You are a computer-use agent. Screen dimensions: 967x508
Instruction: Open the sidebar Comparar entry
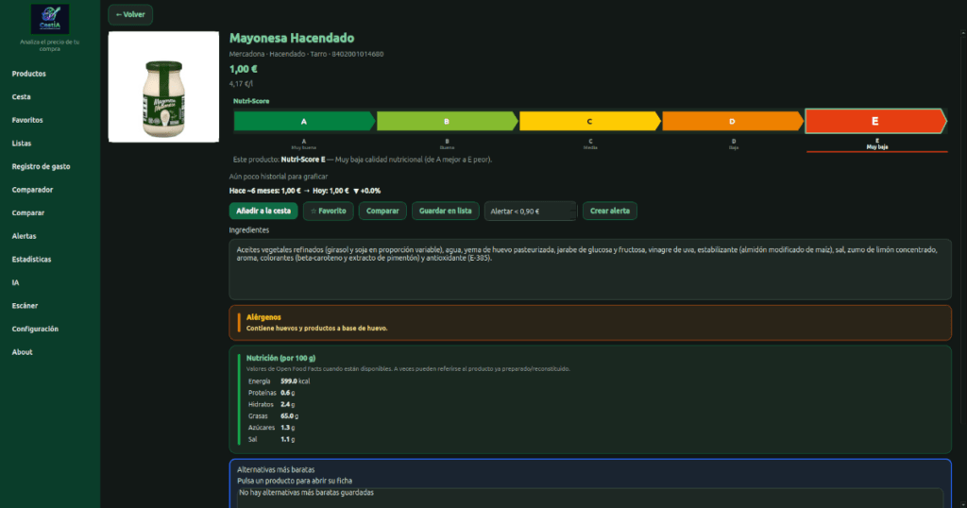click(x=27, y=212)
